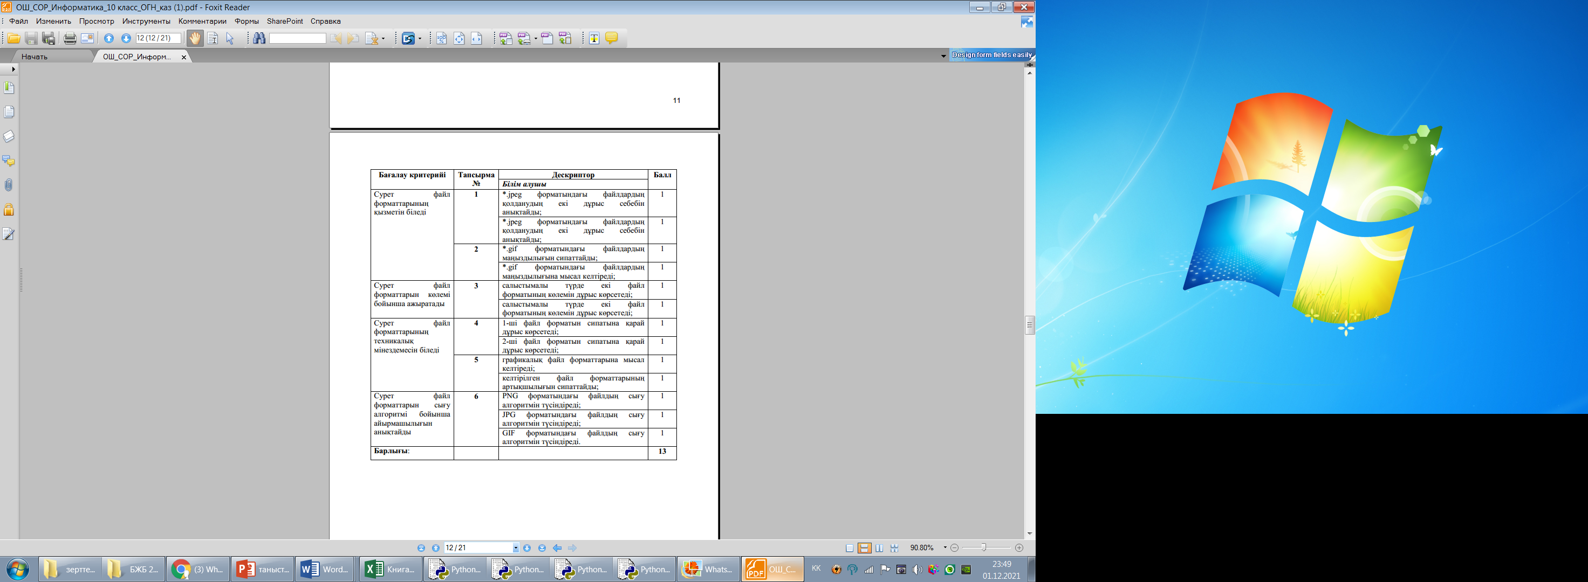The image size is (1588, 582).
Task: Toggle single page layout view
Action: click(x=850, y=548)
